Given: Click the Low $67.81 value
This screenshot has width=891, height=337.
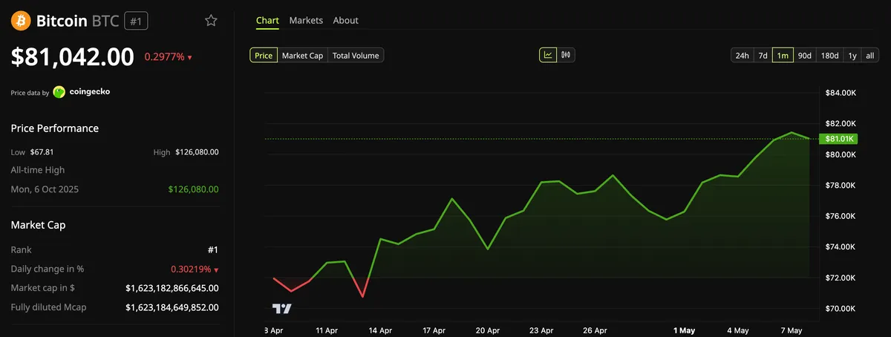Looking at the screenshot, I should coord(43,152).
